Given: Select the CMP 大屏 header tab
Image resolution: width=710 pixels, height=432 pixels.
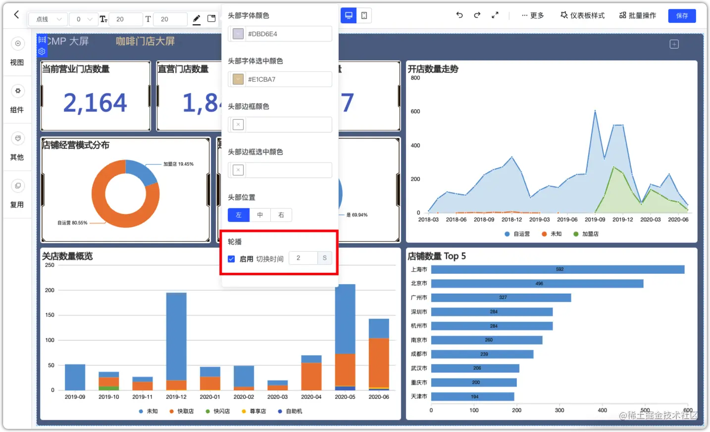Looking at the screenshot, I should pos(67,42).
